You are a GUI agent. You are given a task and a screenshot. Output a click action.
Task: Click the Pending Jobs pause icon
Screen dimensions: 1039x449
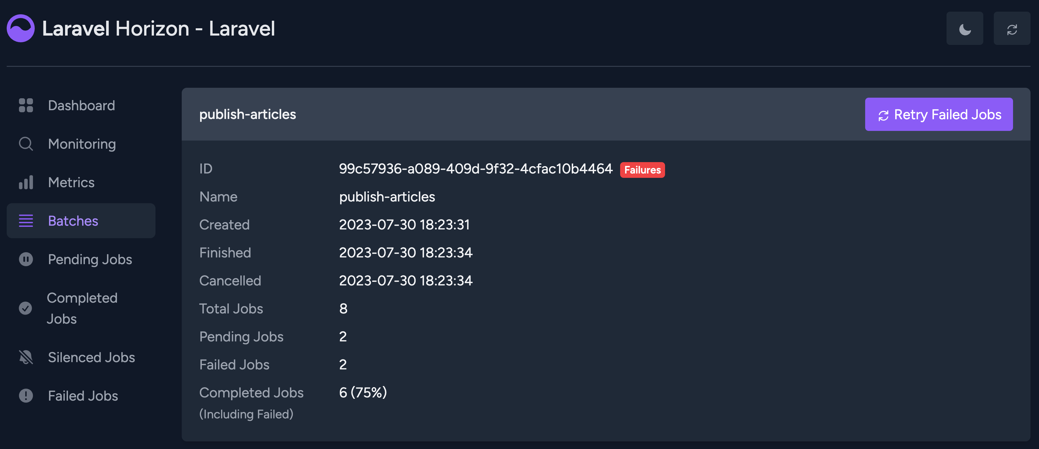[x=26, y=259]
